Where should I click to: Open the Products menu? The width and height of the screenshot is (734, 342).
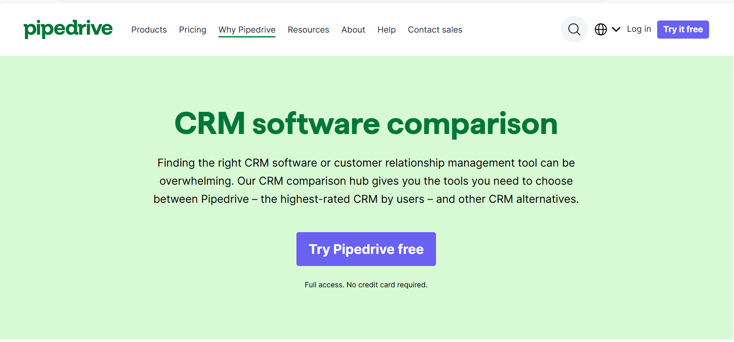[149, 30]
